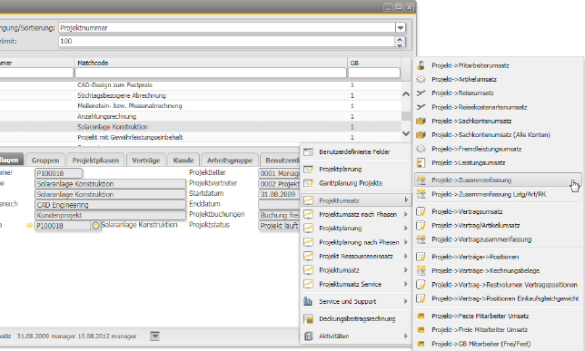Click the Feste Mitarbeiter Umsatz icon
585x351 pixels.
tap(421, 316)
